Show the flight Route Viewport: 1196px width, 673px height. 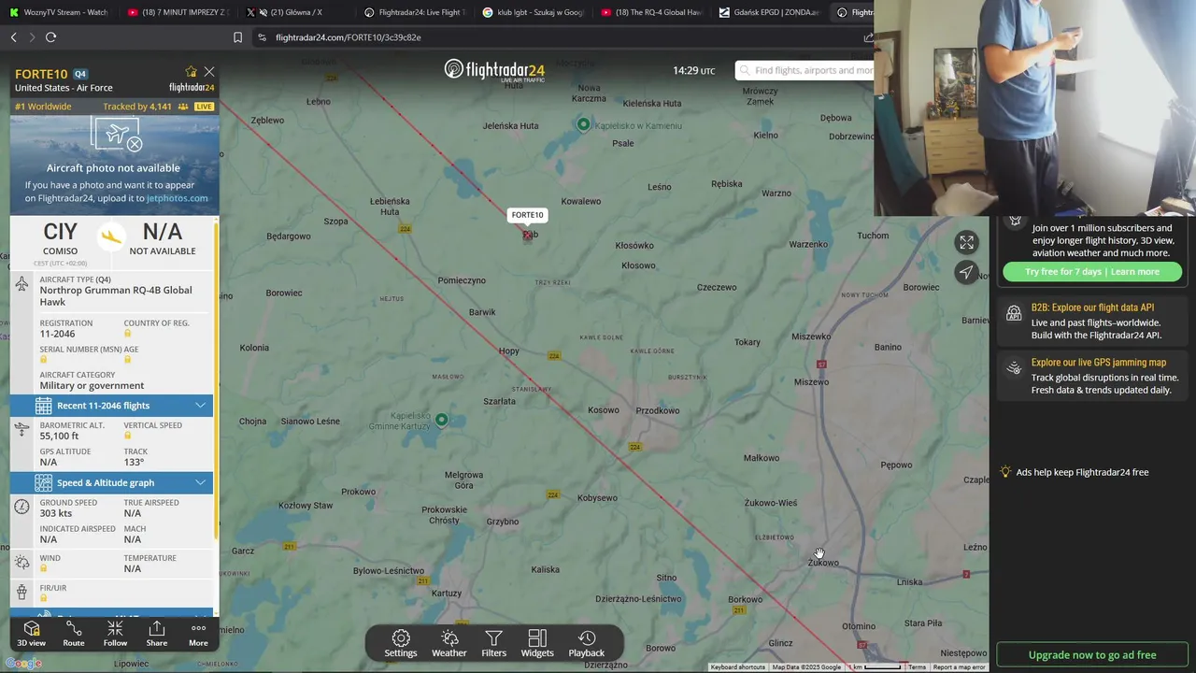[x=74, y=634]
